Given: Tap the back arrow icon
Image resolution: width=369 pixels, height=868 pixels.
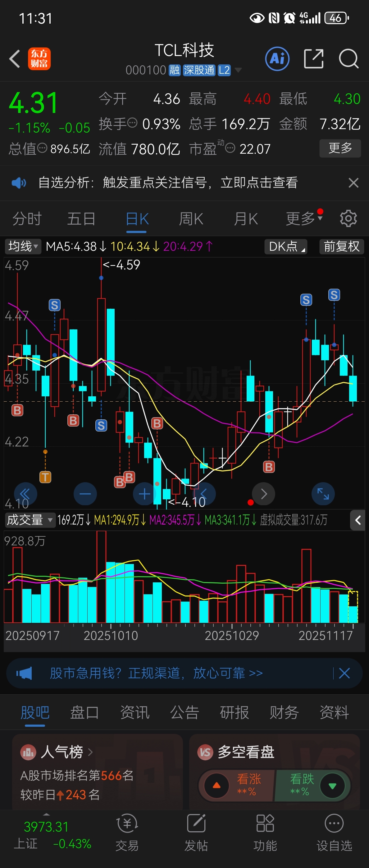Looking at the screenshot, I should click(15, 58).
